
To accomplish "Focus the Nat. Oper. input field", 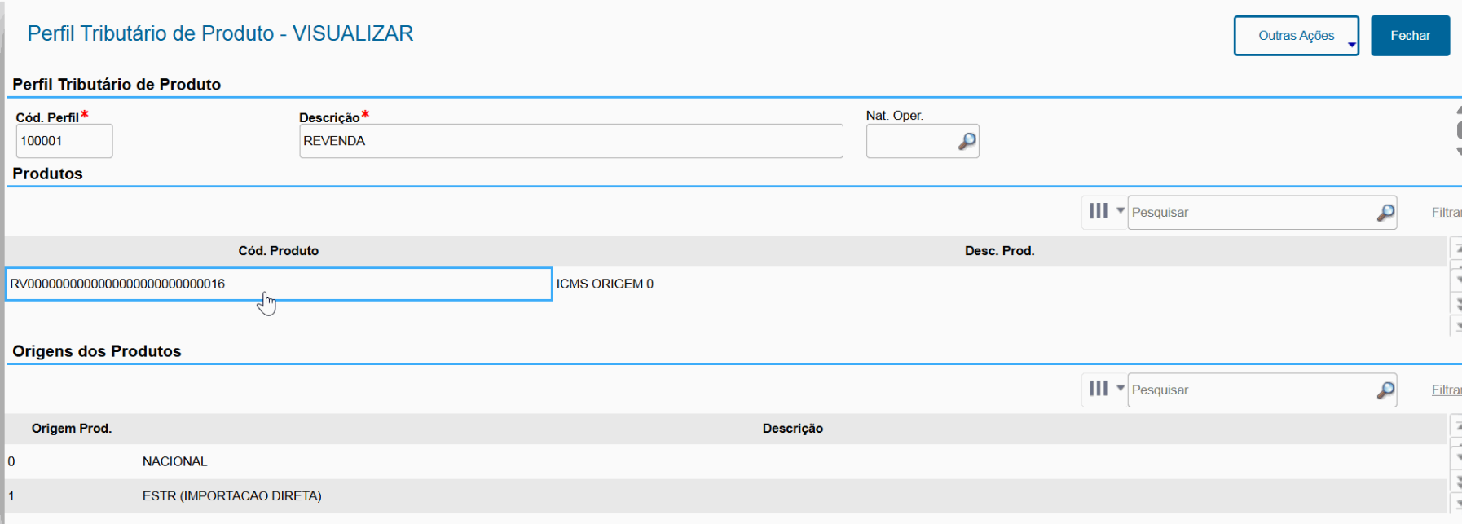I will tap(910, 141).
